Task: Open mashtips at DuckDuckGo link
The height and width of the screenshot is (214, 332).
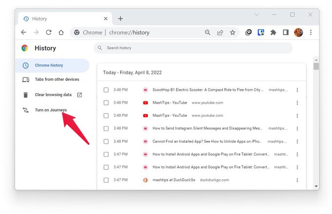Action: 174,180
